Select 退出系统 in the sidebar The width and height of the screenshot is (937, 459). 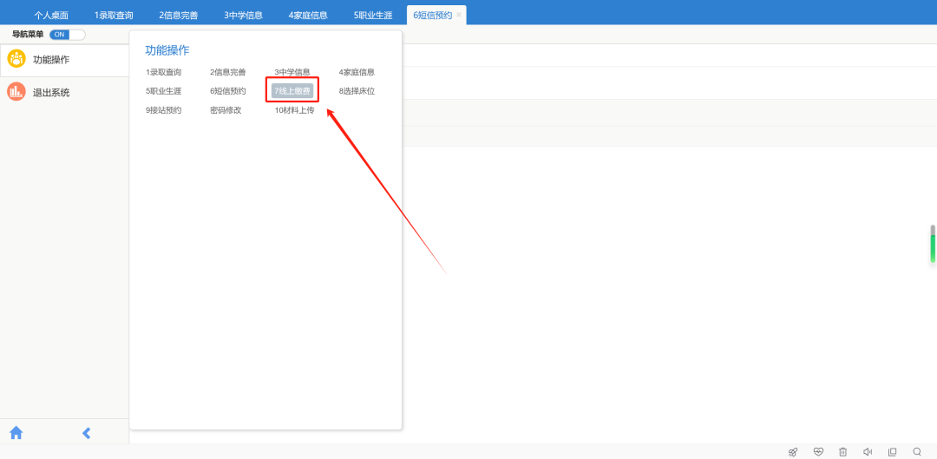point(51,92)
